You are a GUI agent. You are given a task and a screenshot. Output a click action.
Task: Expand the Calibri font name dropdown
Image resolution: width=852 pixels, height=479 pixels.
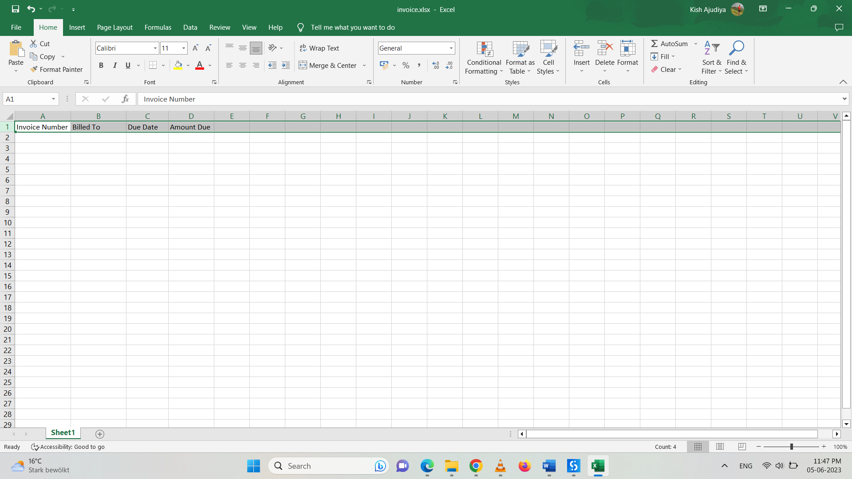[155, 48]
